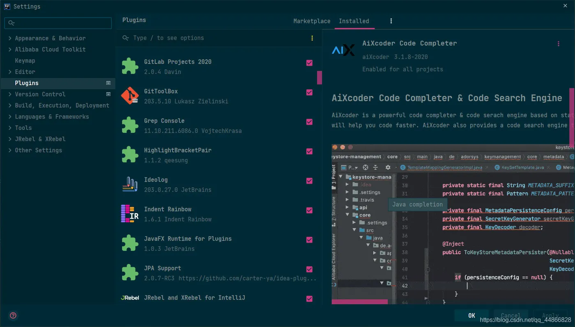Uncheck the Ideolog plugin checkbox
The width and height of the screenshot is (575, 327).
(x=309, y=181)
